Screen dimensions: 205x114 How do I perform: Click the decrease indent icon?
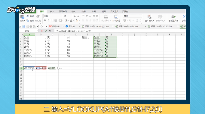click(x=94, y=16)
